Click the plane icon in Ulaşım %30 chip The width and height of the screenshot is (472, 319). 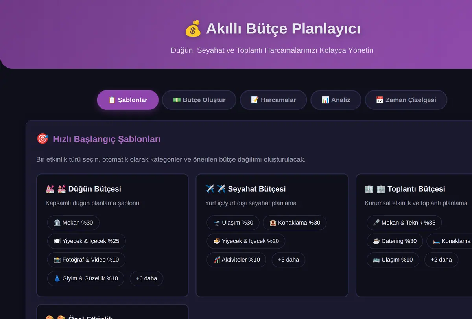coord(217,223)
